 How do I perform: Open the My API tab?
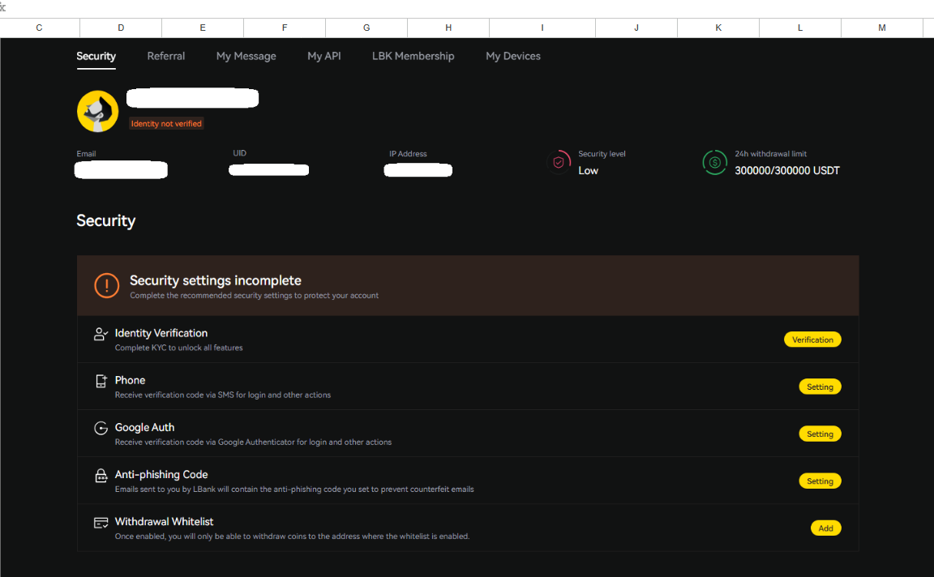pyautogui.click(x=324, y=56)
